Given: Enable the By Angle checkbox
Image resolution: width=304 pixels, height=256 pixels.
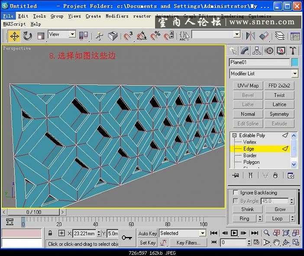Looking at the screenshot, I should point(236,201).
